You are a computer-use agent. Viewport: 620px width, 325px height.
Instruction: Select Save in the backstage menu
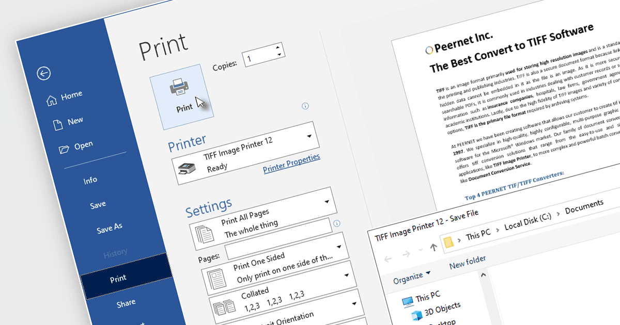coord(98,205)
